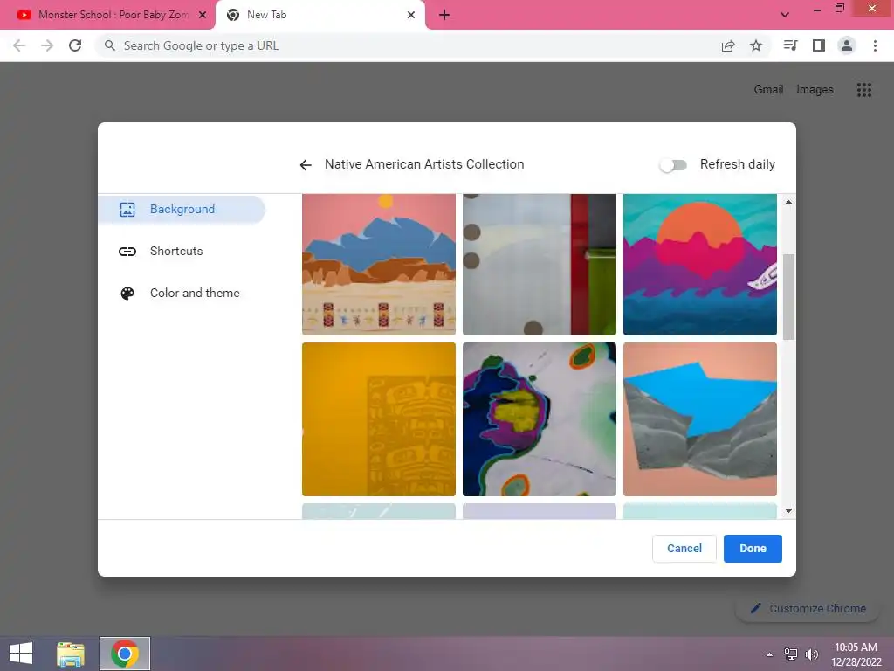Click the Shortcuts link icon

click(x=127, y=252)
